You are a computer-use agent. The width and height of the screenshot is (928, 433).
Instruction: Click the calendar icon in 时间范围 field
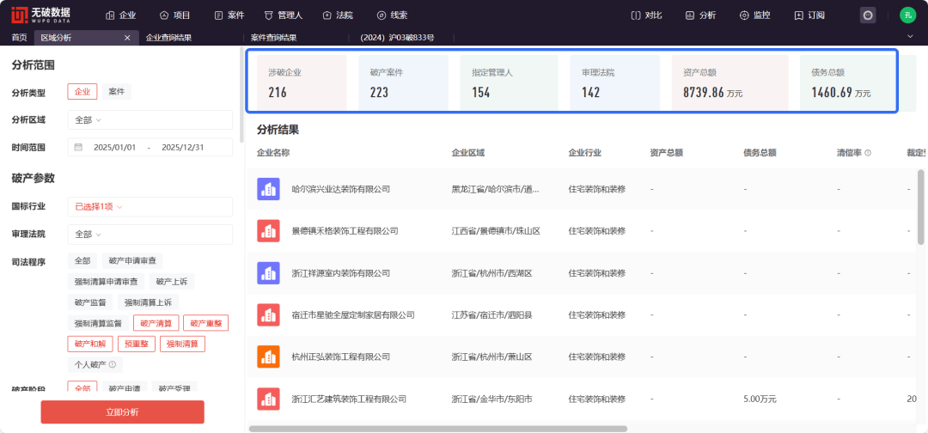[79, 148]
